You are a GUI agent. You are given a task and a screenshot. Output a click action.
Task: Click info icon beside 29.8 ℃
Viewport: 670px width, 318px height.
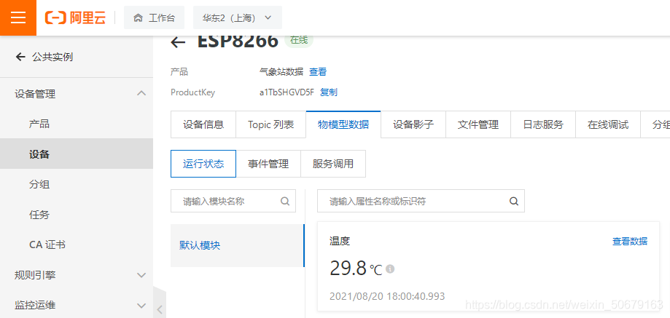click(x=390, y=269)
